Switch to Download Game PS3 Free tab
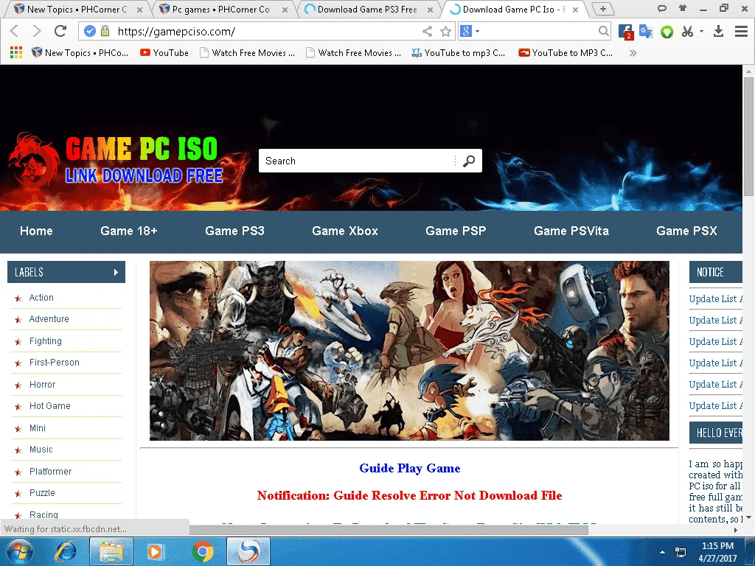 coord(367,9)
